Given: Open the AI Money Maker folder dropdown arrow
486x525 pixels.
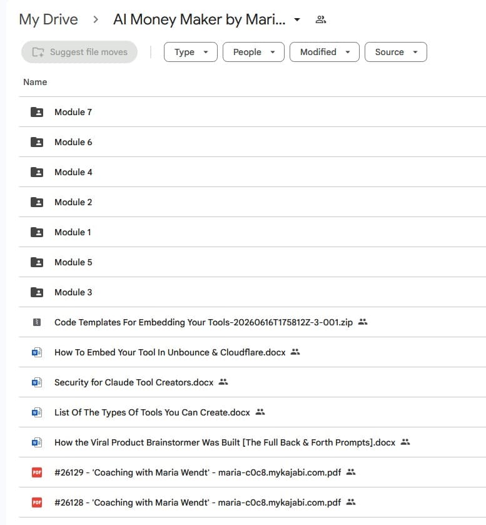Looking at the screenshot, I should pyautogui.click(x=297, y=19).
